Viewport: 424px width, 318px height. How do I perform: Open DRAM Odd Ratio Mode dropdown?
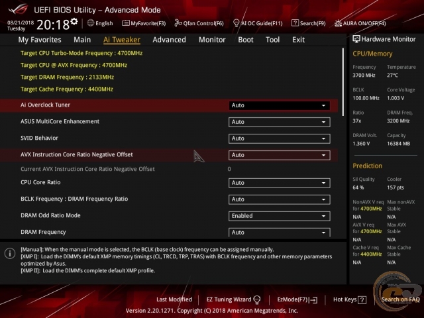click(279, 216)
